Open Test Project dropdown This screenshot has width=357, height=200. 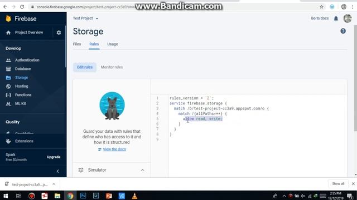[85, 18]
